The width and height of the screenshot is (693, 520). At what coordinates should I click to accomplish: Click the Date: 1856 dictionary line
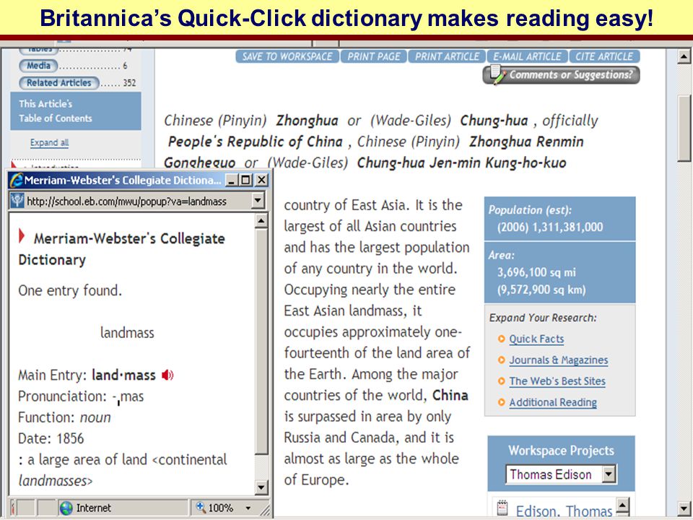51,438
